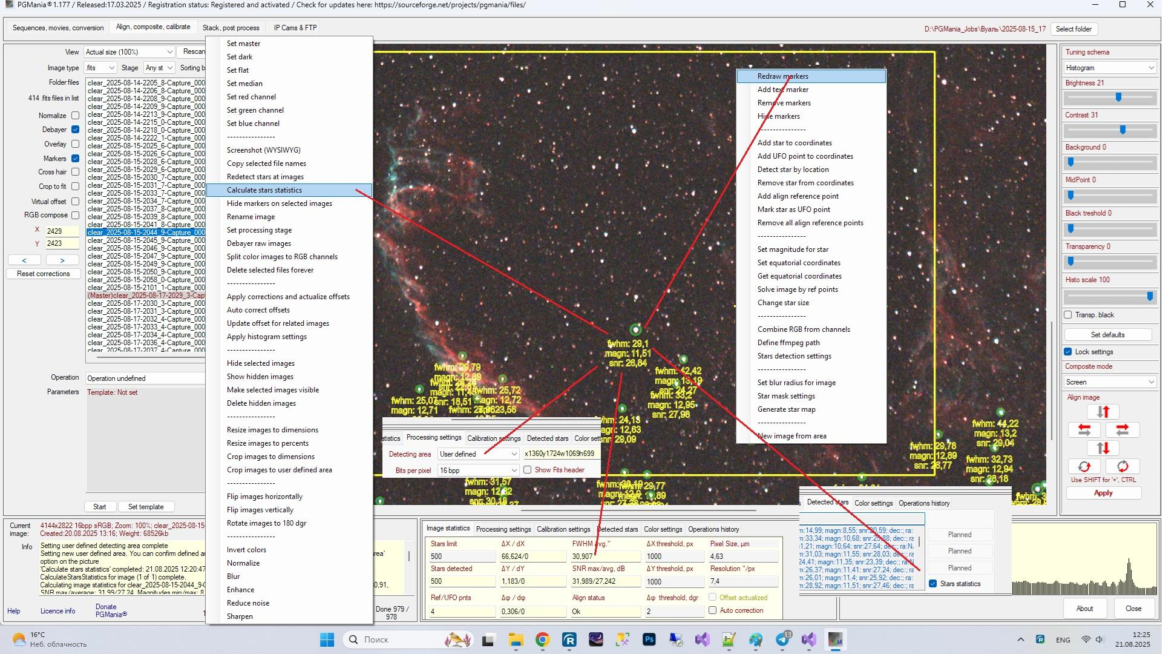Click the 'Set defaults' button
This screenshot has height=654, width=1163.
point(1107,335)
